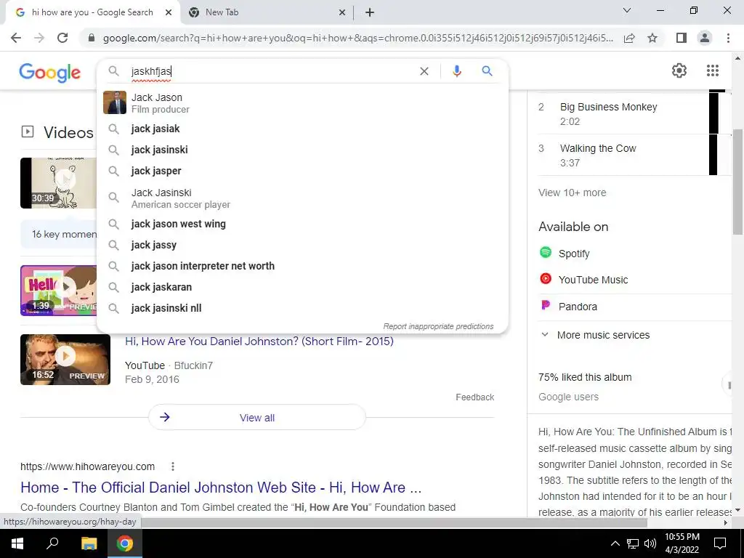Image resolution: width=744 pixels, height=558 pixels.
Task: Open Pandora link
Action: (x=578, y=307)
